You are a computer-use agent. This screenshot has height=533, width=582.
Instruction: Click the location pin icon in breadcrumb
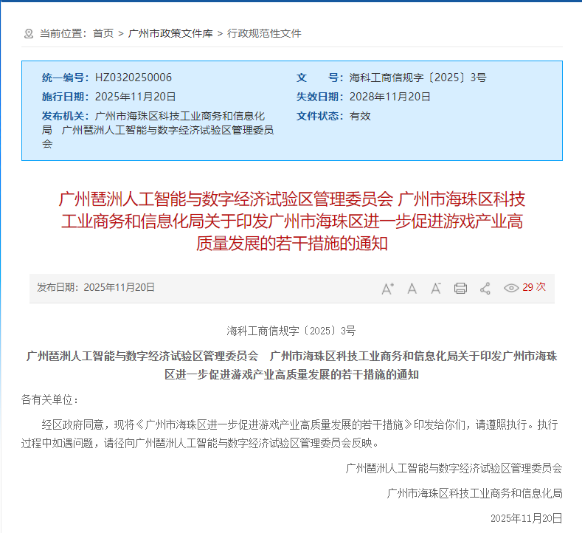[29, 33]
